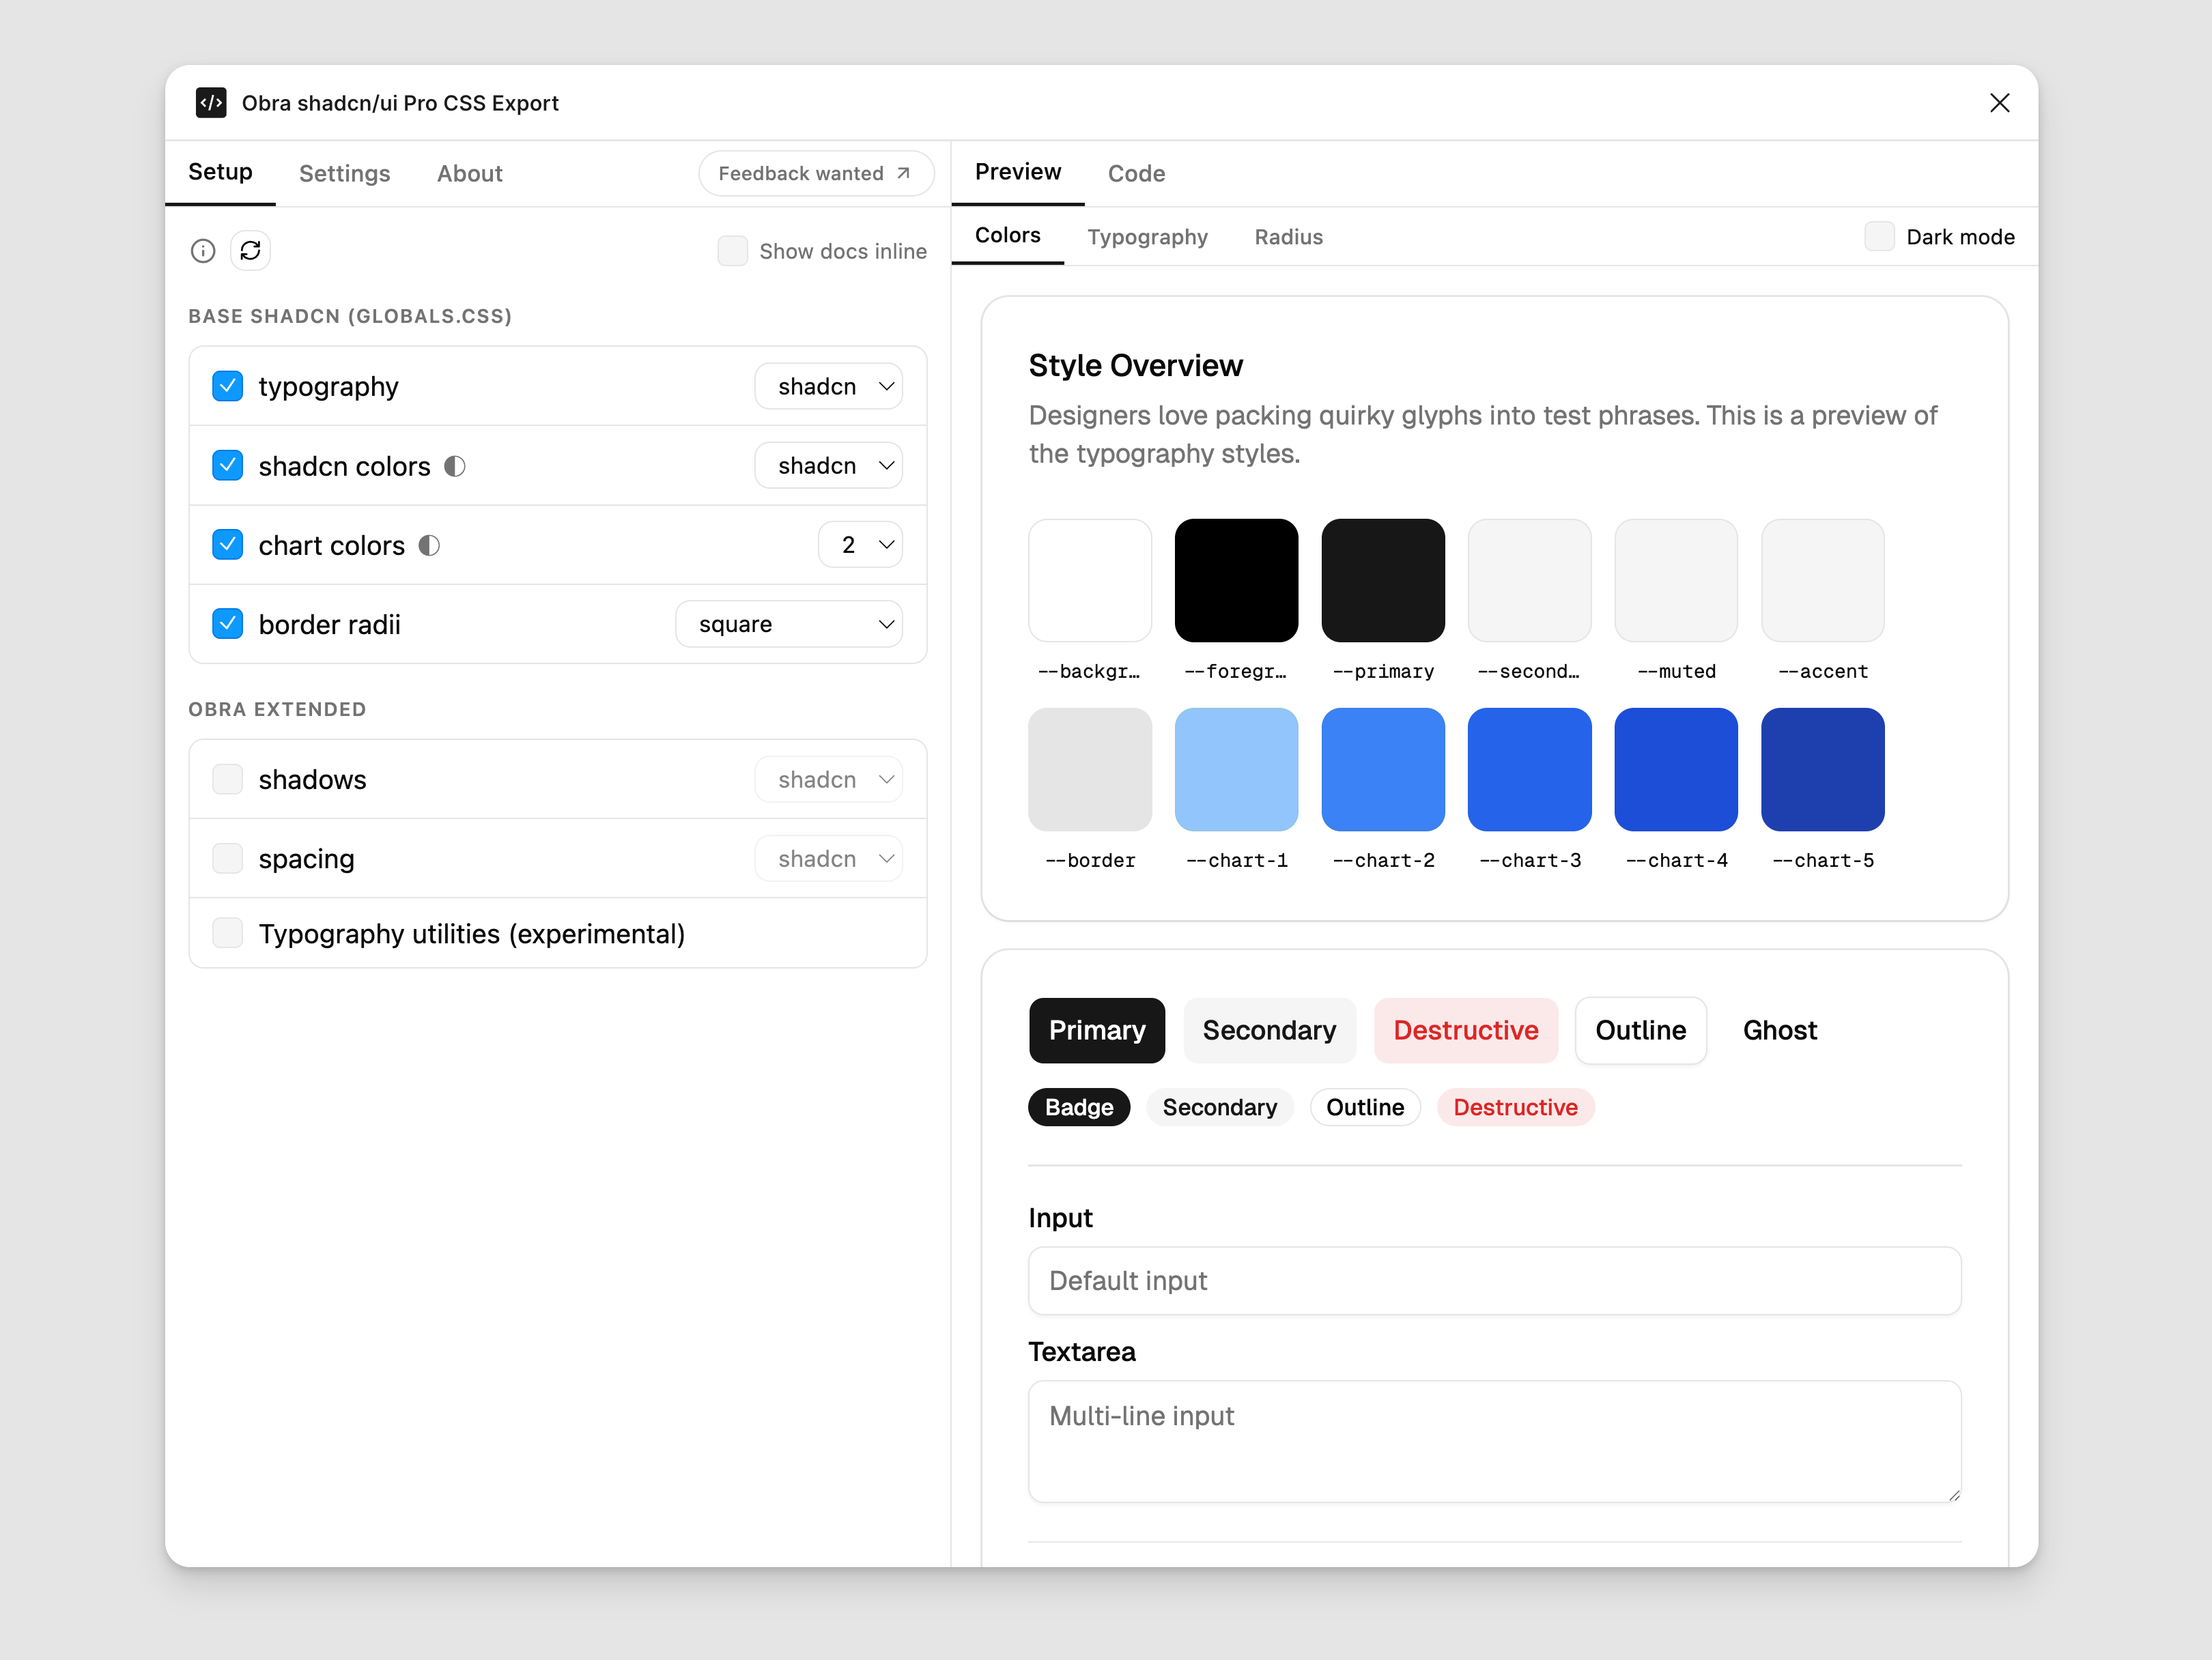Click the Style Overview heading
2212x1660 pixels.
[1136, 366]
